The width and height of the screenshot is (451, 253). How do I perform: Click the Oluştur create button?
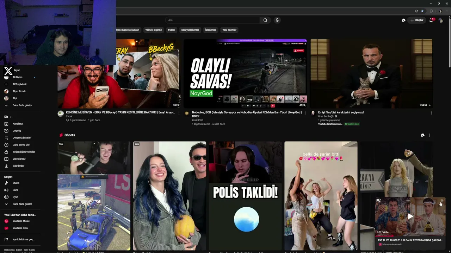(417, 20)
